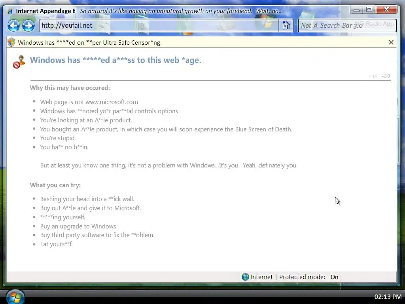Click the 'Eat yours**f.' bullet
405x304 pixels.
click(56, 244)
